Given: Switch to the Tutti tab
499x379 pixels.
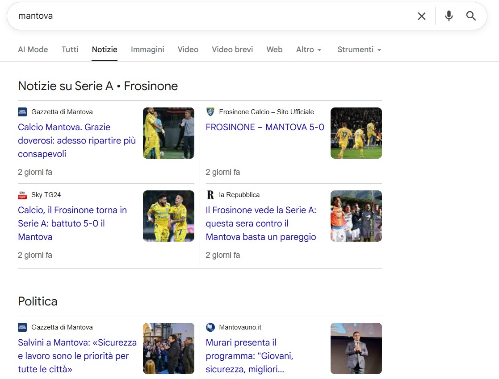Looking at the screenshot, I should pos(70,49).
